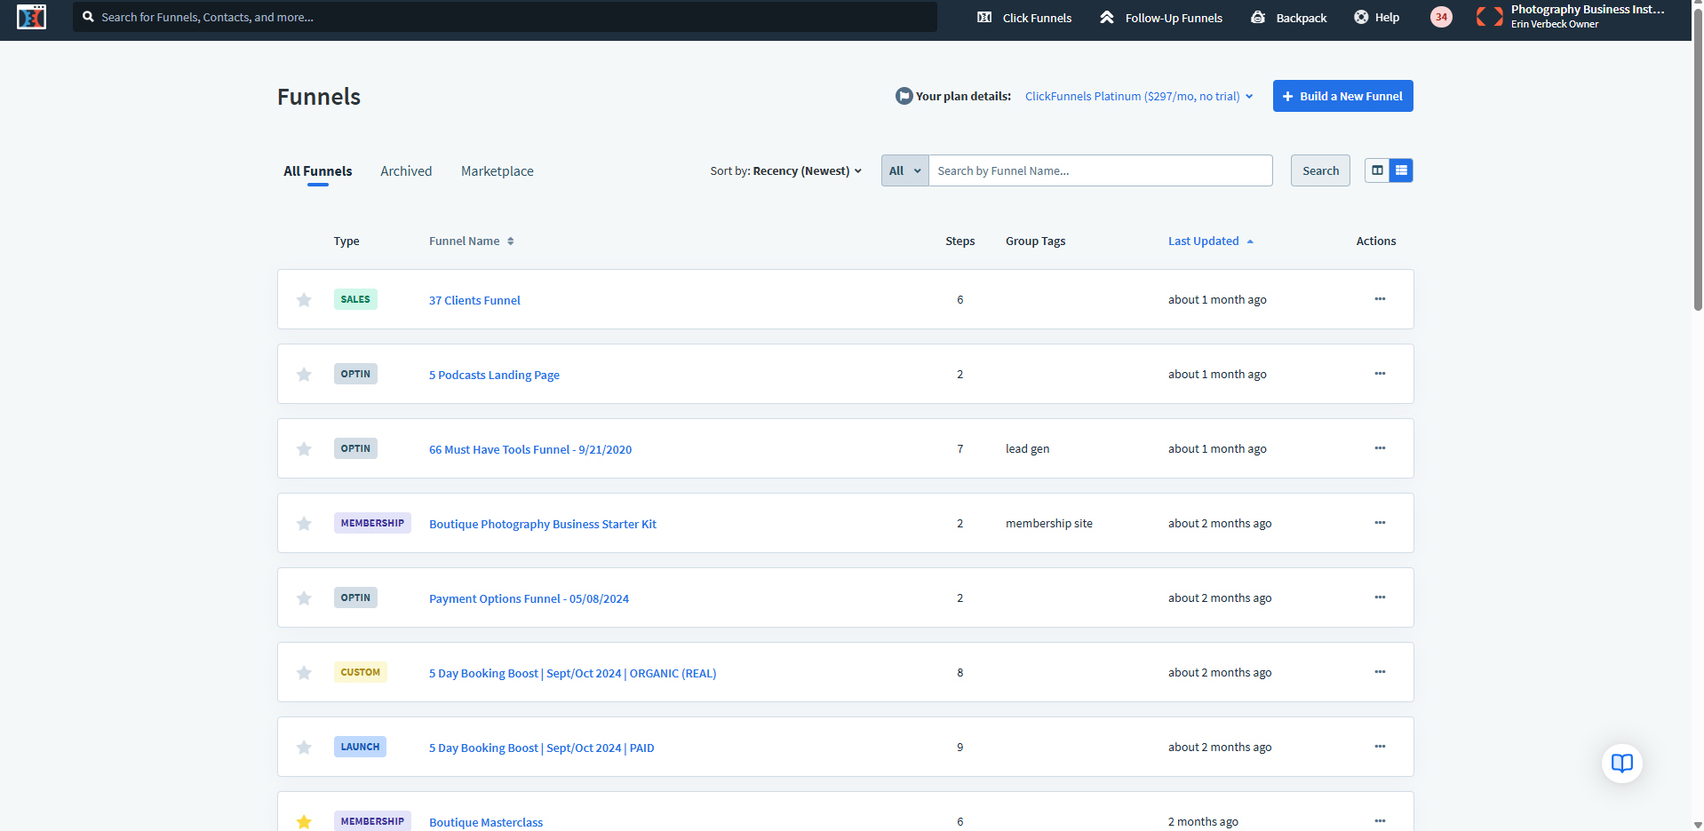Open the Marketplace tab
Image resolution: width=1704 pixels, height=831 pixels.
tap(497, 171)
